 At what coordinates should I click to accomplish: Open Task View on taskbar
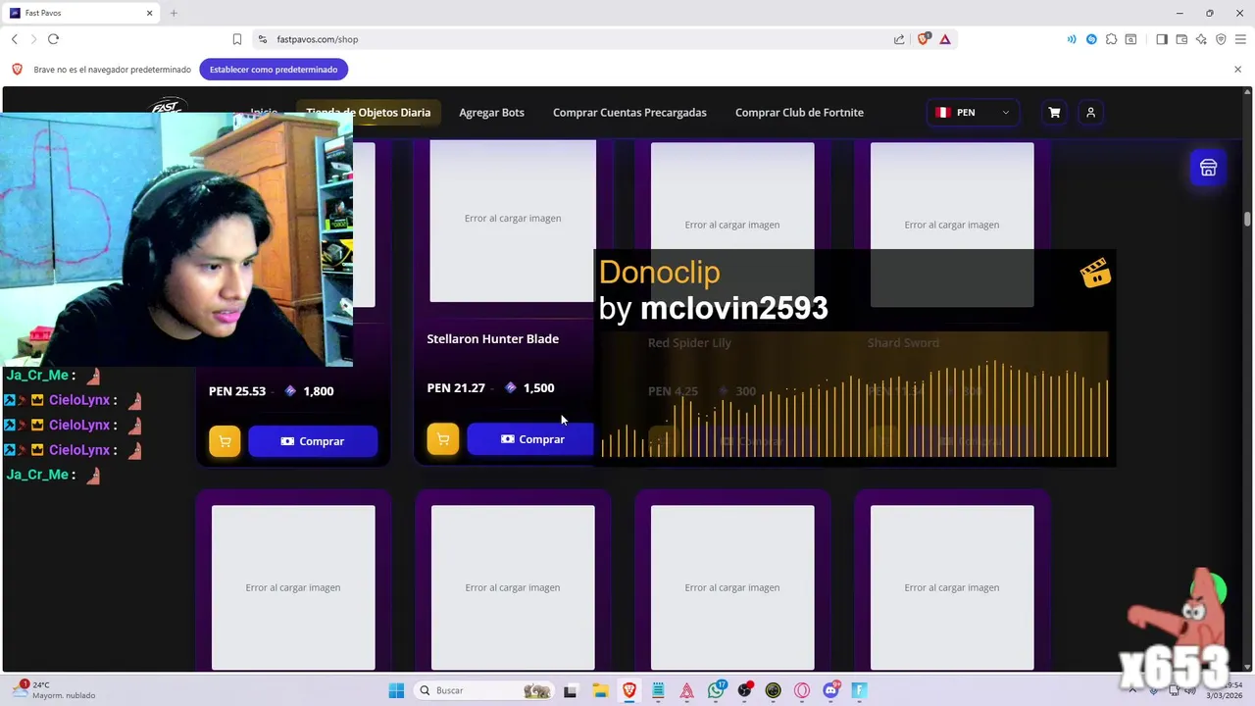(570, 690)
